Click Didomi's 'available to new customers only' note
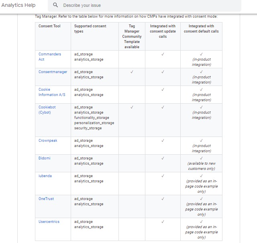Viewport: 257px width, 243px height. tap(202, 166)
